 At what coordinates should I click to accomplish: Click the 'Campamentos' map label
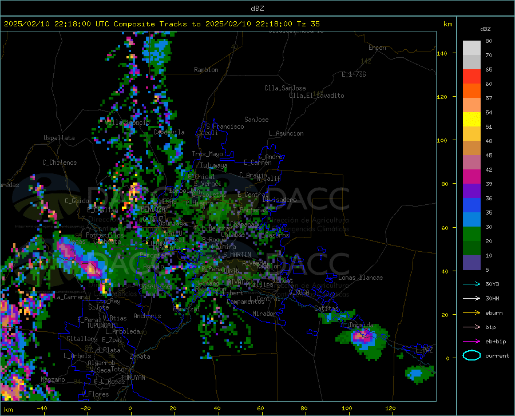coord(245,302)
